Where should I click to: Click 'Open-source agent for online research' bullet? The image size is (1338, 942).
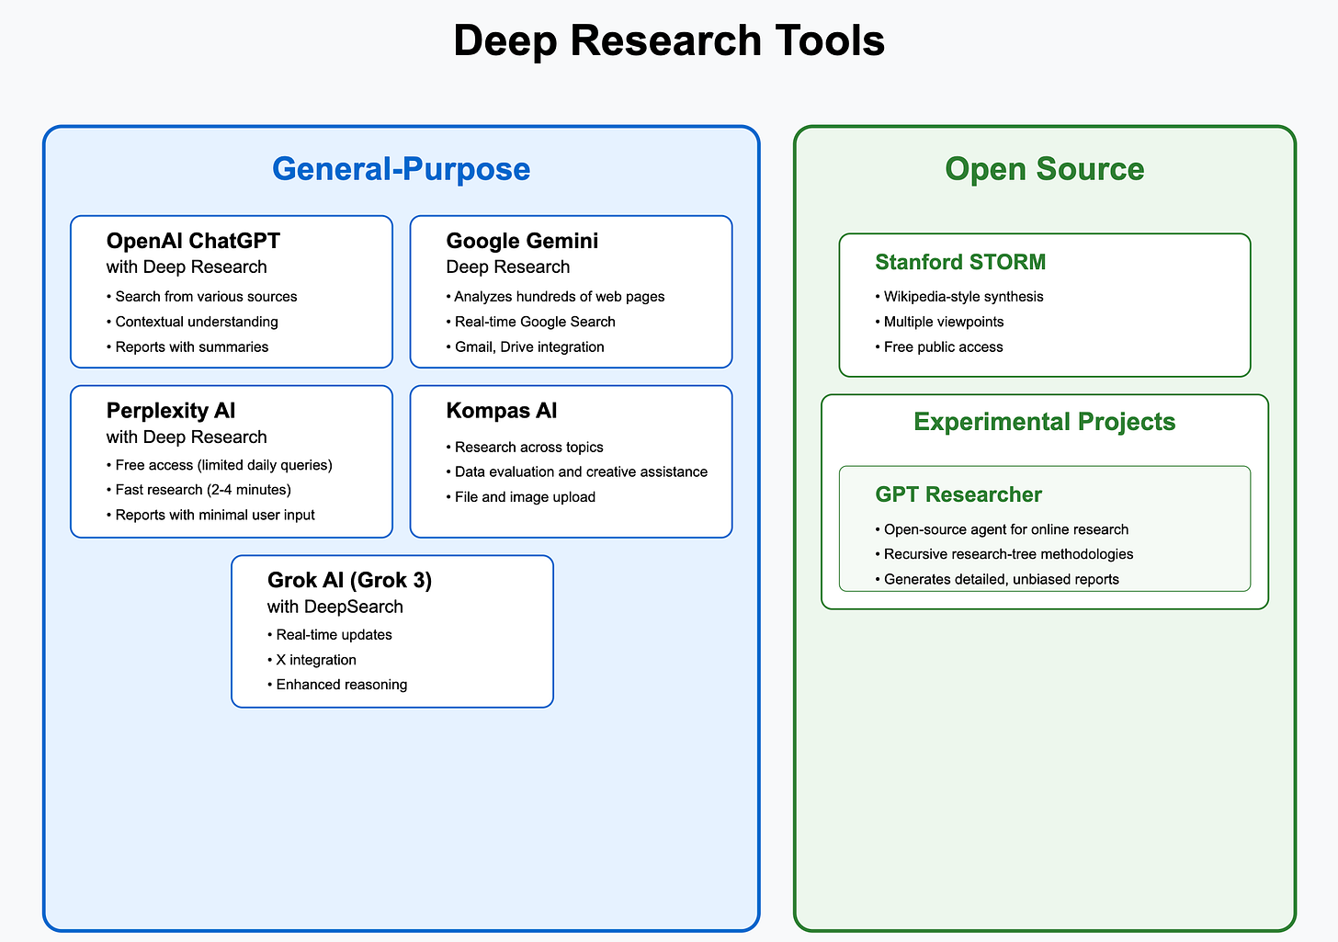pyautogui.click(x=1002, y=529)
